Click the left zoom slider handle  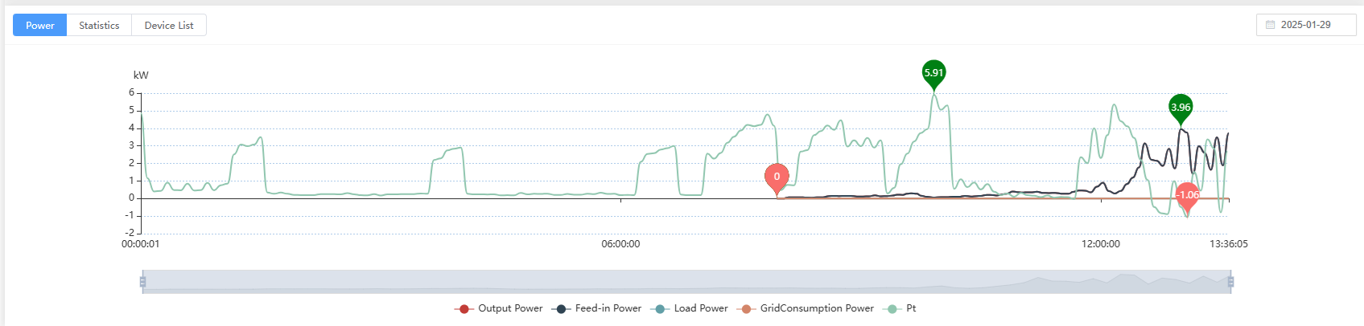pyautogui.click(x=142, y=282)
